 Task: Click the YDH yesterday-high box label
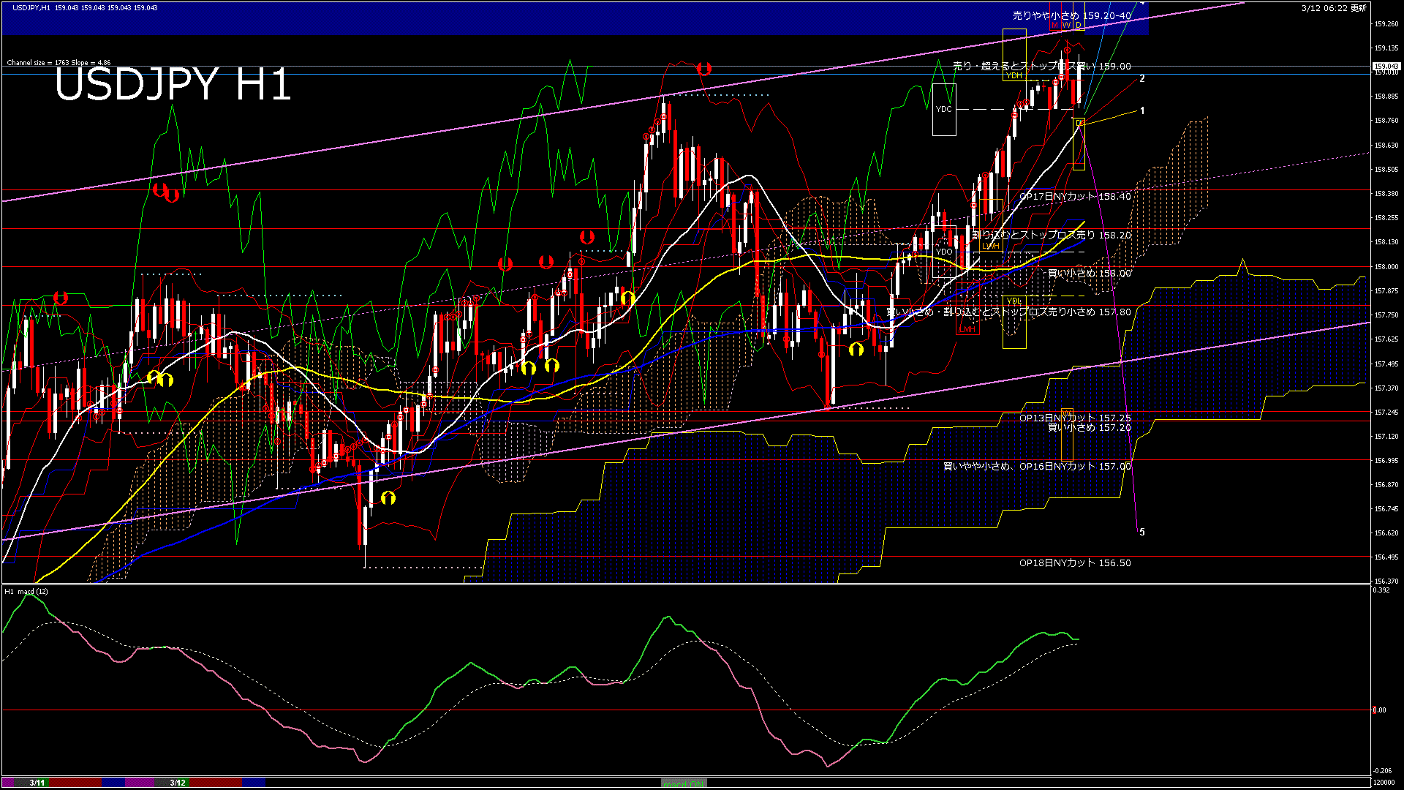click(x=1014, y=75)
